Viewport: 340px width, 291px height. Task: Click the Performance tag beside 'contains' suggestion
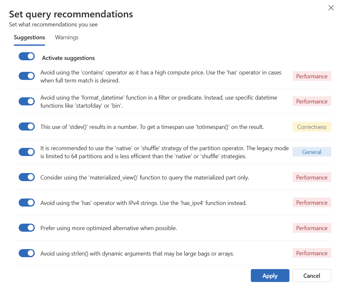point(312,76)
